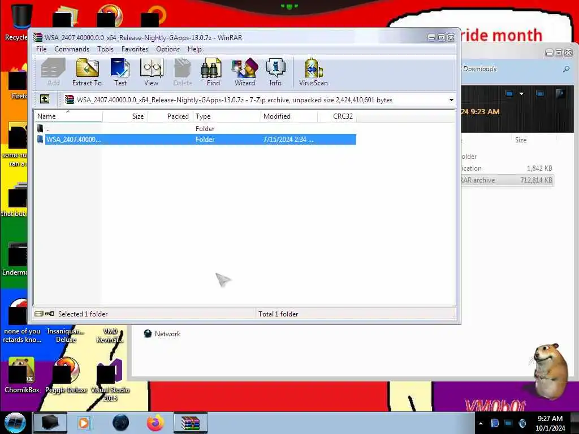Screen dimensions: 579x434
Task: Select the WSA_2407.40000... folder row
Action: tap(196, 140)
